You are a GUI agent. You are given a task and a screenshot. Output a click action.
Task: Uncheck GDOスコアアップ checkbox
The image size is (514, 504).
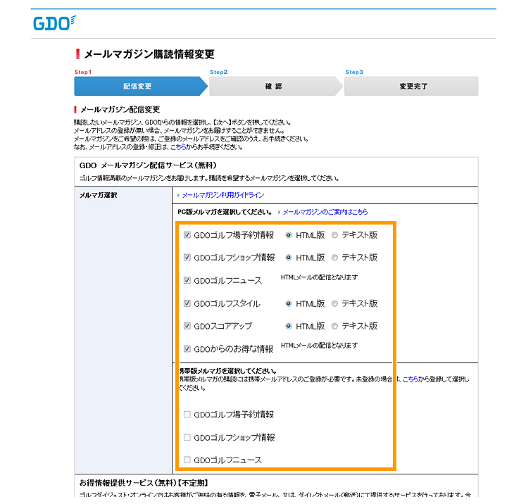point(187,326)
